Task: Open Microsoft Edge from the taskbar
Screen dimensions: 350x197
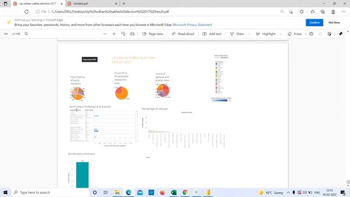Action: tap(129, 192)
